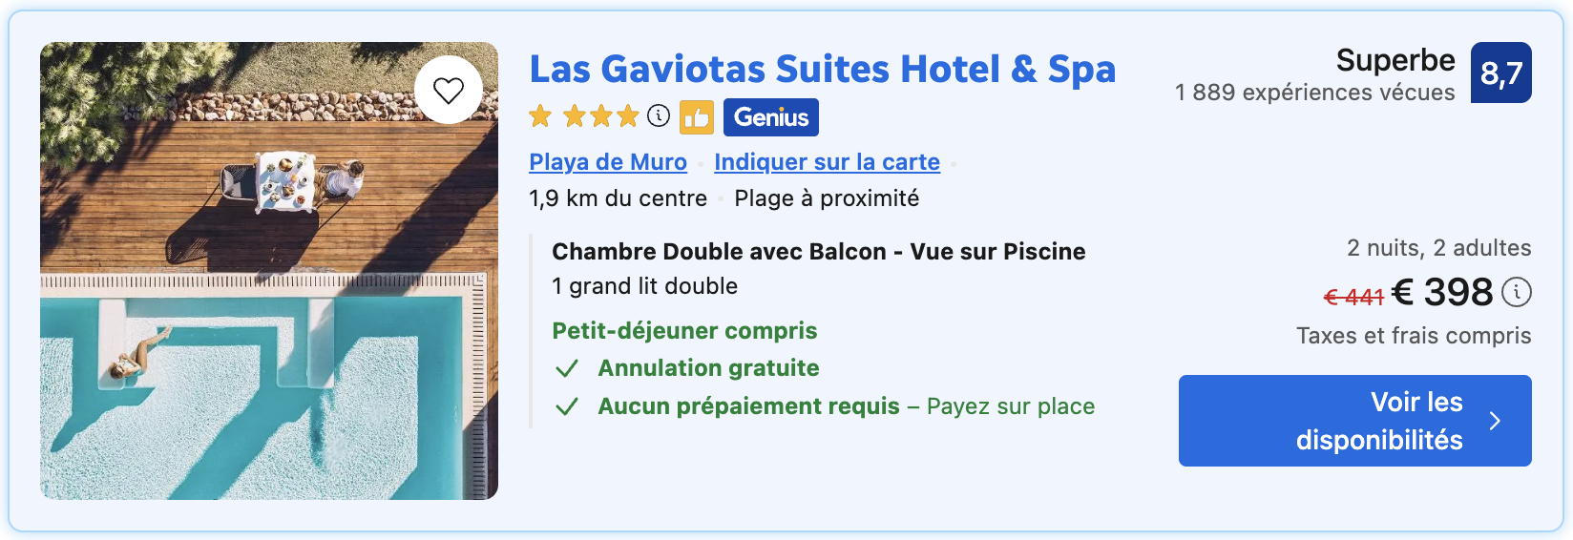Viewport: 1573px width, 540px height.
Task: Click the checkmark beside Annulation gratuite
Action: pyautogui.click(x=567, y=368)
